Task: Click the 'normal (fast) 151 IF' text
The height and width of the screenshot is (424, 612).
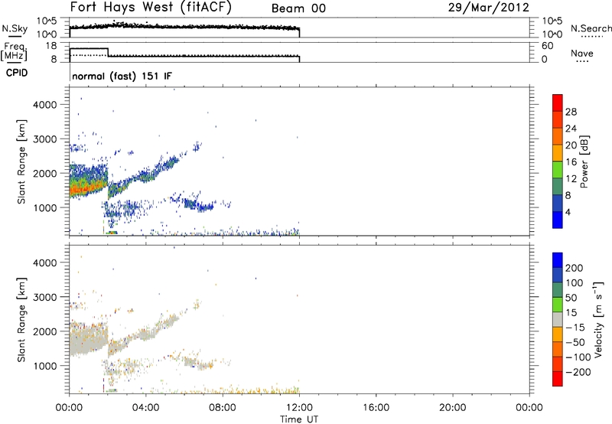Action: coord(122,76)
